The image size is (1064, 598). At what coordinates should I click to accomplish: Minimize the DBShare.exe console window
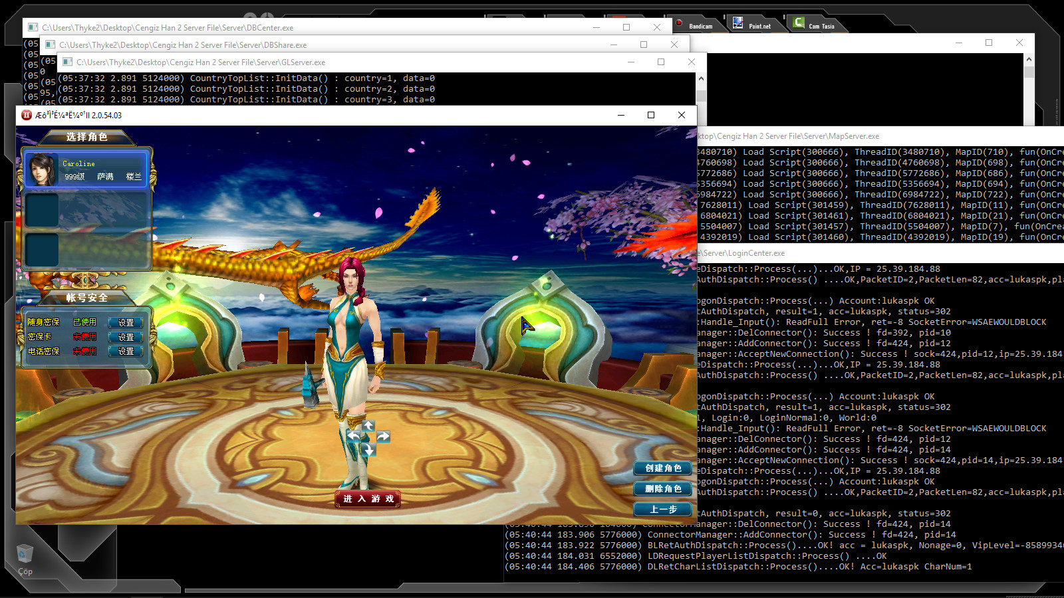pos(613,45)
